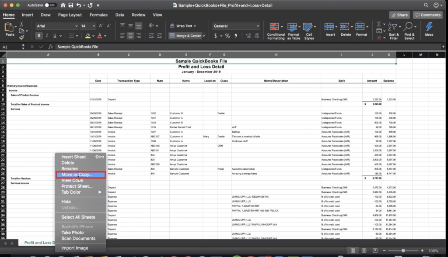Increase font size with larger A icon
Image resolution: width=448 pixels, height=257 pixels.
(x=101, y=26)
